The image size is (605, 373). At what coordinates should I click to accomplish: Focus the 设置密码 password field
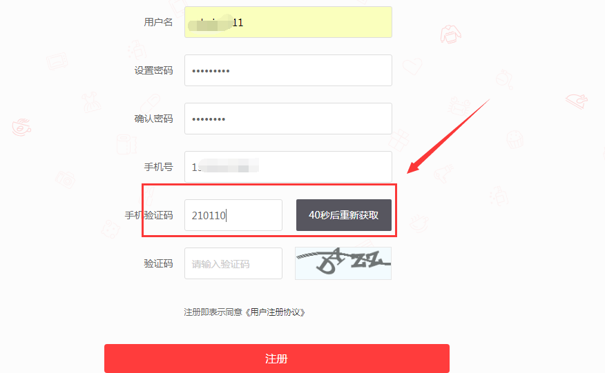pos(288,70)
